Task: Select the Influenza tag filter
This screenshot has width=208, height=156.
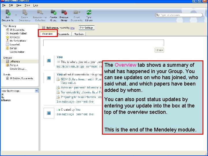Action: (6, 100)
